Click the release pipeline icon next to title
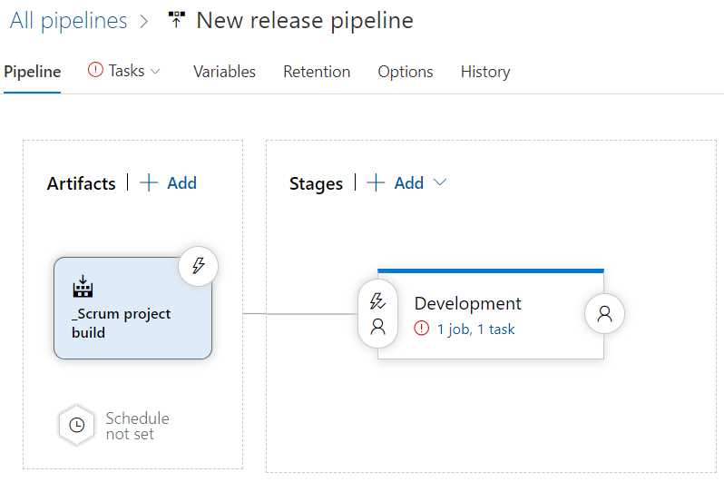The image size is (724, 482). (x=176, y=20)
